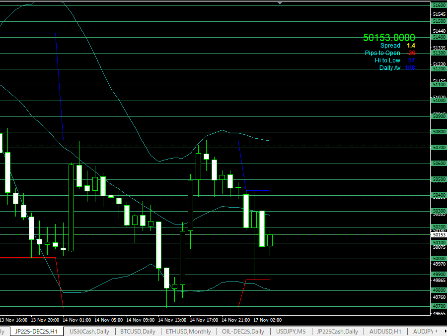Click the Daily Av label
The width and height of the screenshot is (447, 336).
(x=389, y=68)
